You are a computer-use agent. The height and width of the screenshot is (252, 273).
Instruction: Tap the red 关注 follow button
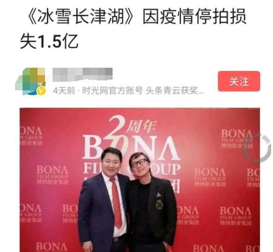point(239,81)
